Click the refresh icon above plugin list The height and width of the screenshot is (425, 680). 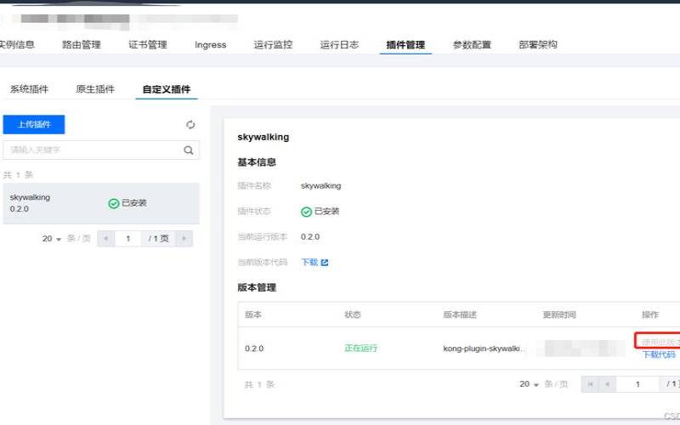190,125
